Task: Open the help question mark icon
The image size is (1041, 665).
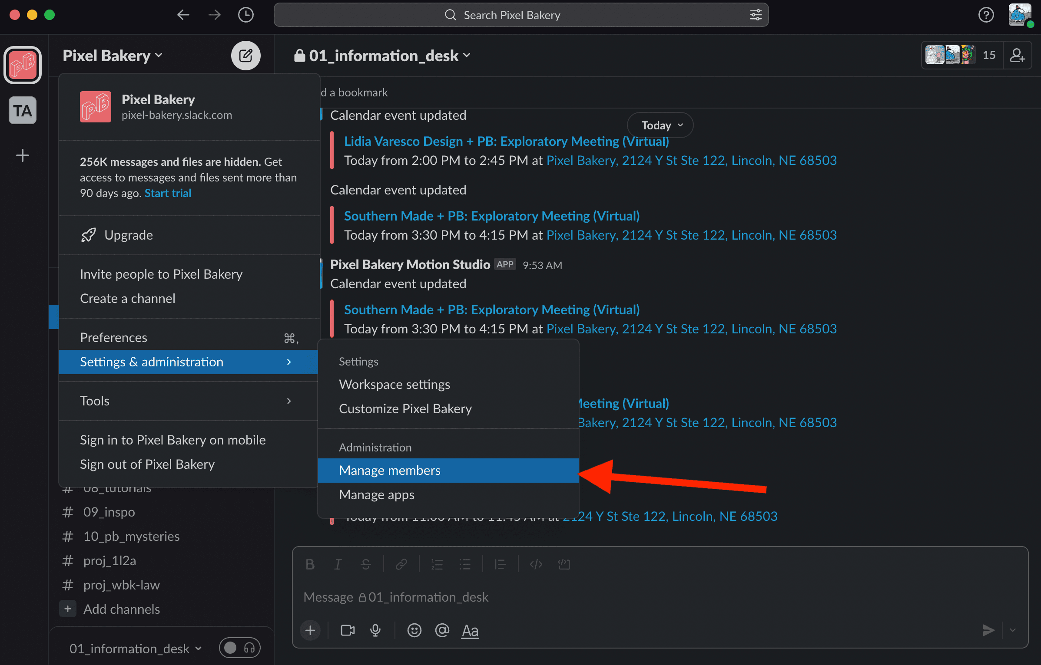Action: 986,15
